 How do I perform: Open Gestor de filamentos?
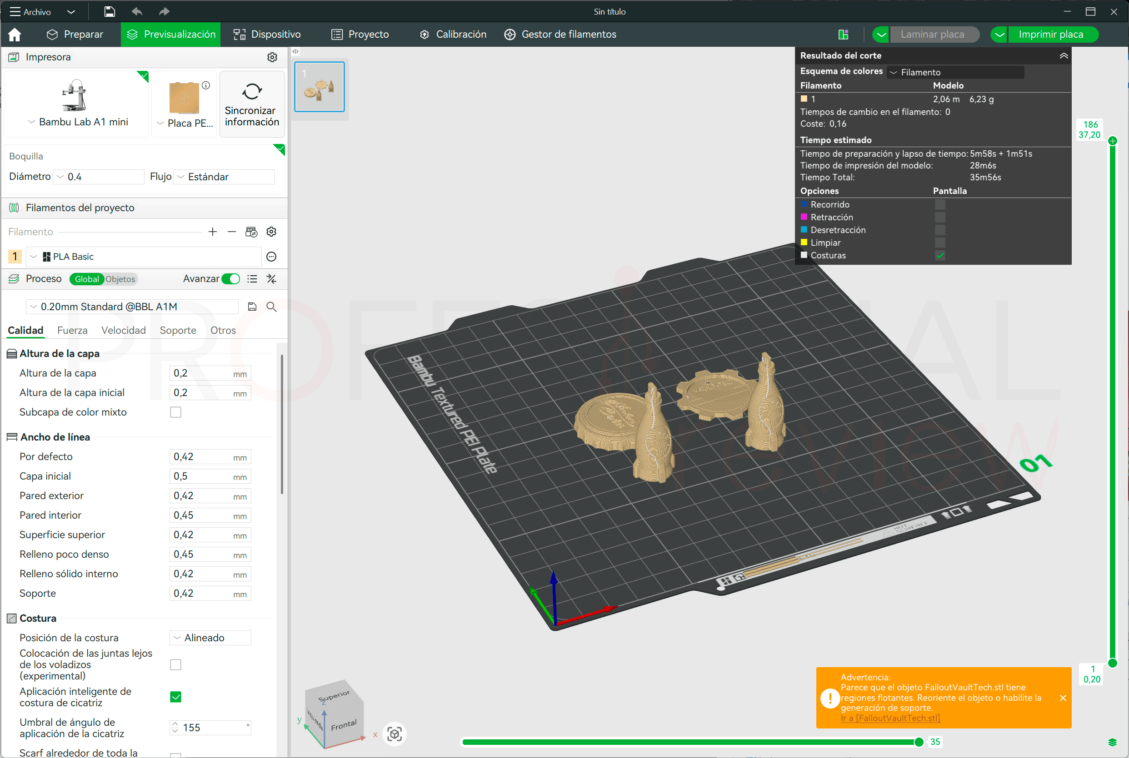(560, 35)
